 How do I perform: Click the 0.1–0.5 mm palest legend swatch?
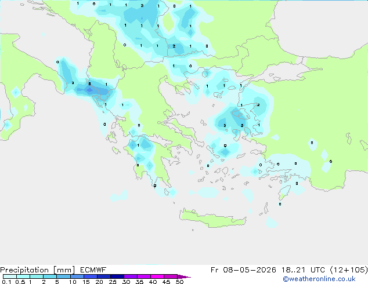tap(10, 276)
